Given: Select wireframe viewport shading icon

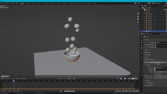Looking at the screenshot, I should 131,79.
